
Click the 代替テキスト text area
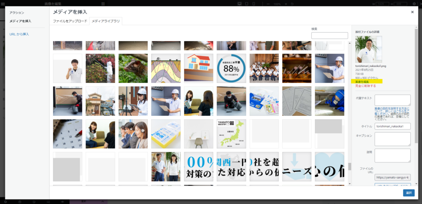pos(393,100)
